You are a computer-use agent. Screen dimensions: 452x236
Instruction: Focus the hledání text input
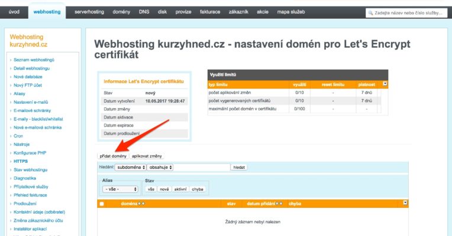point(202,168)
